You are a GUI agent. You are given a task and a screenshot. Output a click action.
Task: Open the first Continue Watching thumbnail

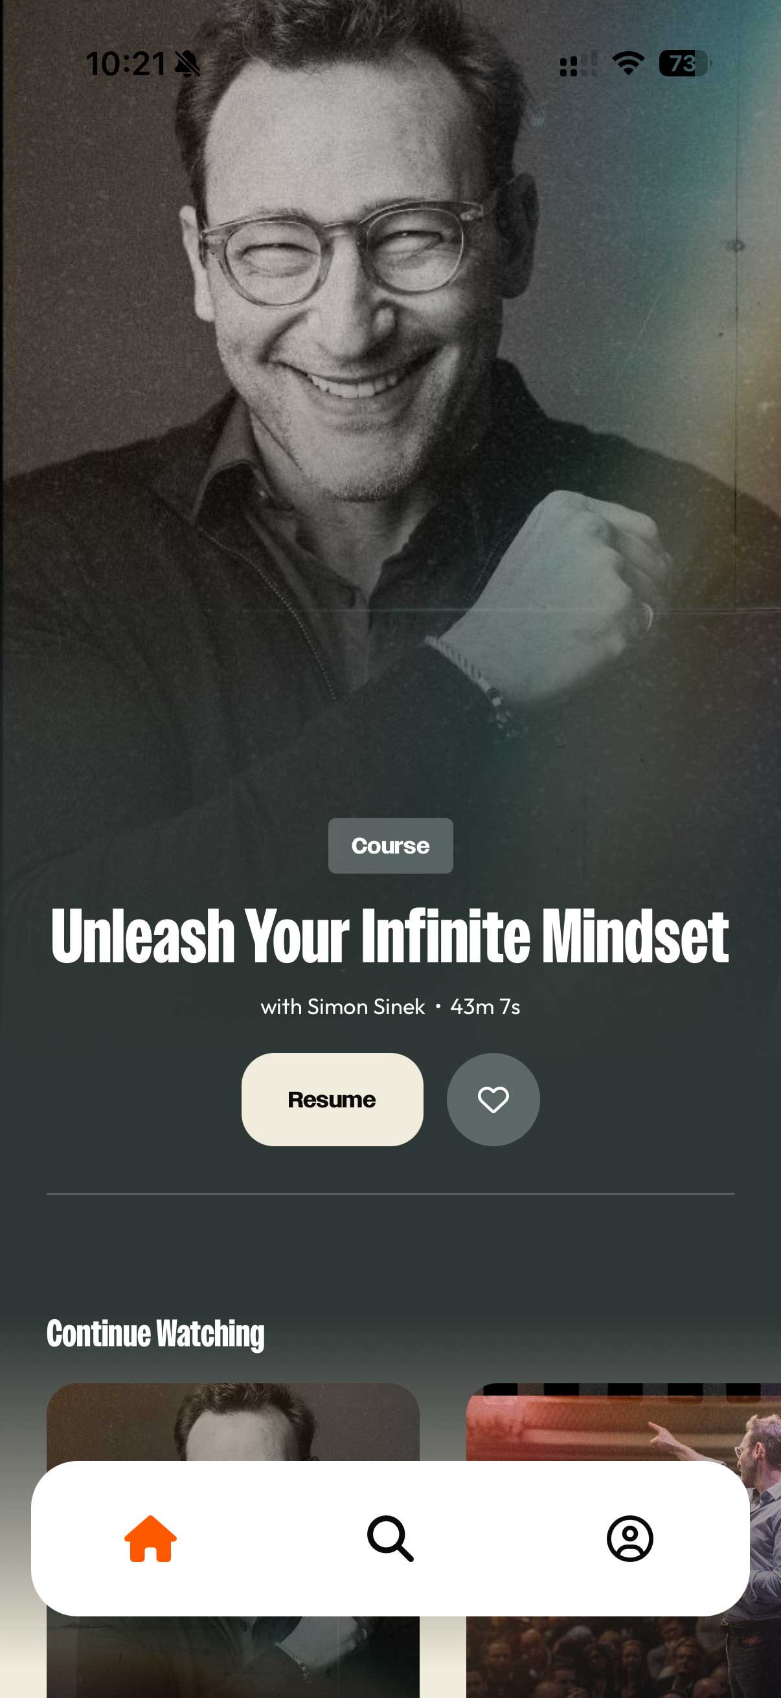point(232,1421)
